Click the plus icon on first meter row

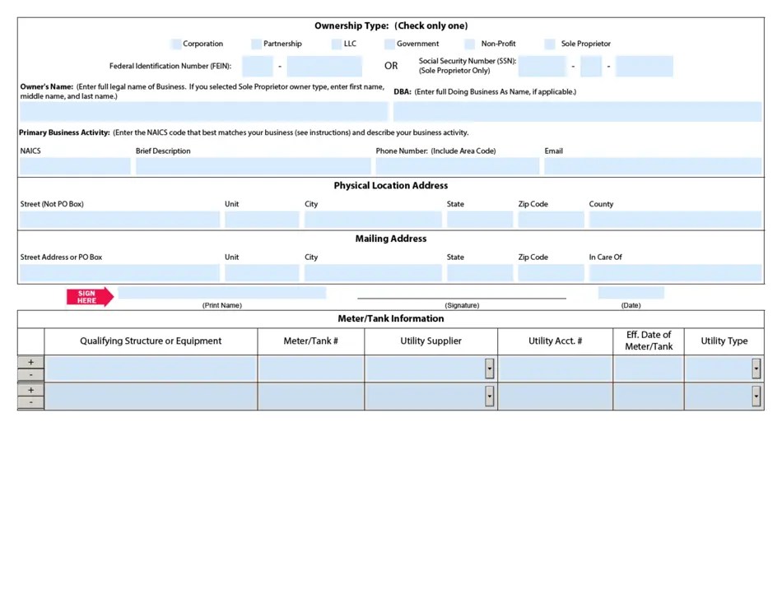pos(30,362)
